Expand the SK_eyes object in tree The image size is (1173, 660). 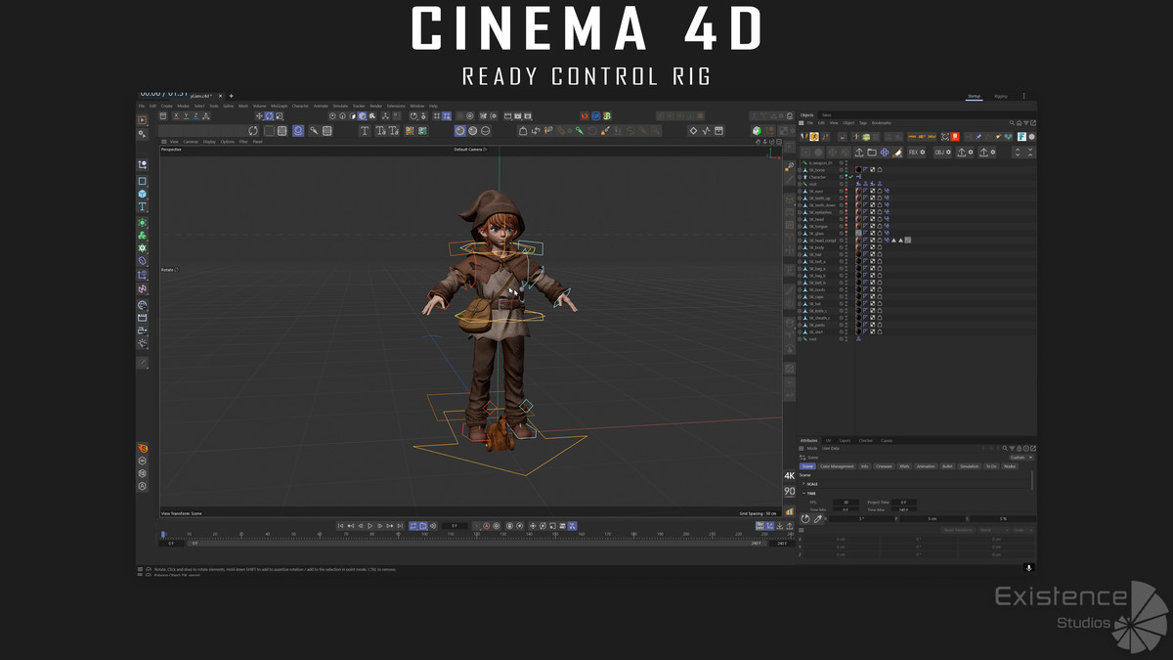click(x=800, y=192)
